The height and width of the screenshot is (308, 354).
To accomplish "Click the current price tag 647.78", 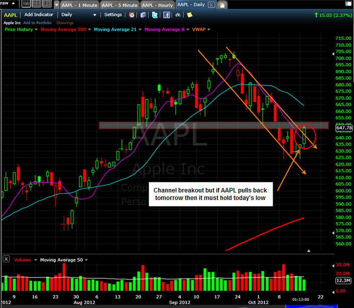I will click(344, 128).
